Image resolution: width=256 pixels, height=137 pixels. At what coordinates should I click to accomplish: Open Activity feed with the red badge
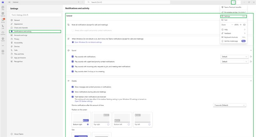(x=3, y=20)
